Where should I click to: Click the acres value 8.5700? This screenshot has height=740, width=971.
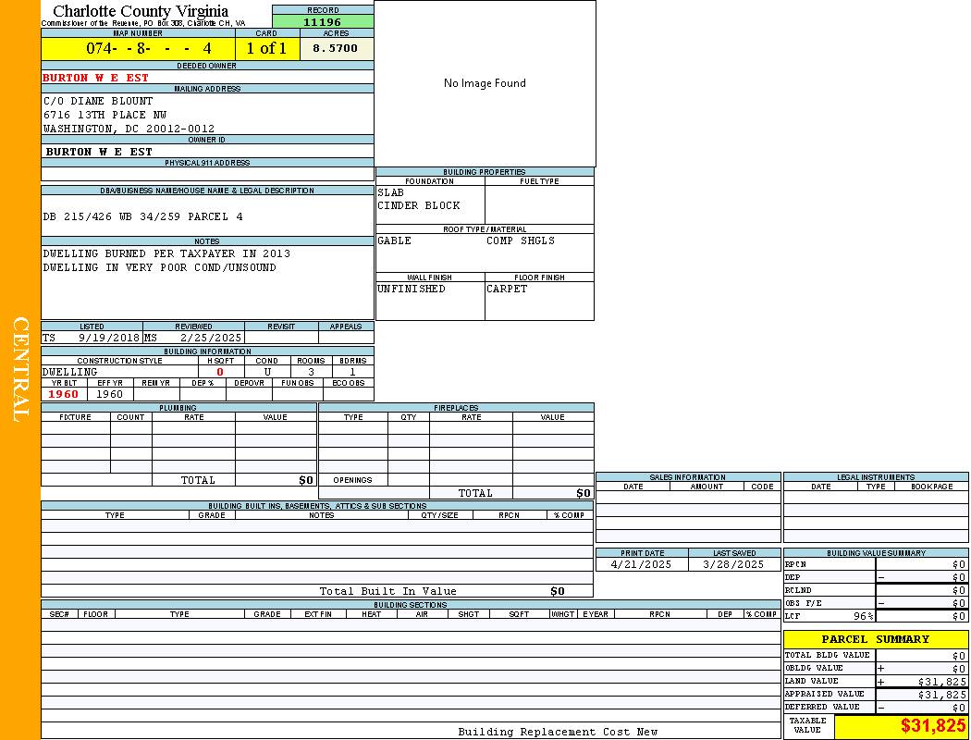336,48
